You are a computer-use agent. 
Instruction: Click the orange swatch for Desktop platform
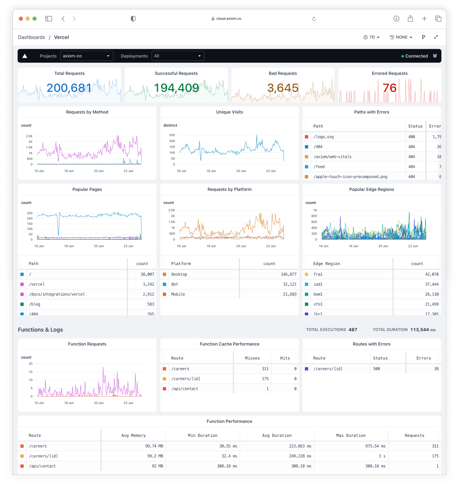165,274
